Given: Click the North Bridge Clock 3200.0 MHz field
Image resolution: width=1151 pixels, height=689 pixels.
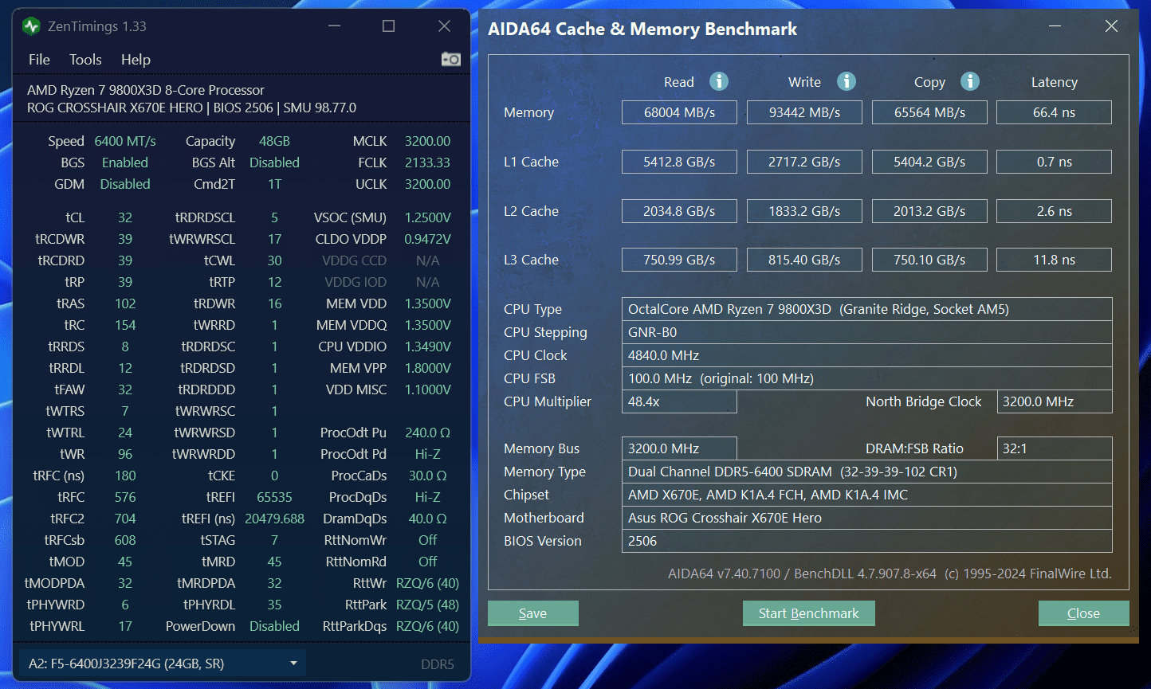Looking at the screenshot, I should (1055, 401).
